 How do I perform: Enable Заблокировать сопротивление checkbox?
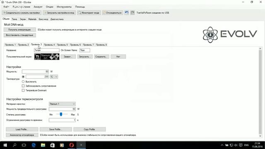click(23, 86)
